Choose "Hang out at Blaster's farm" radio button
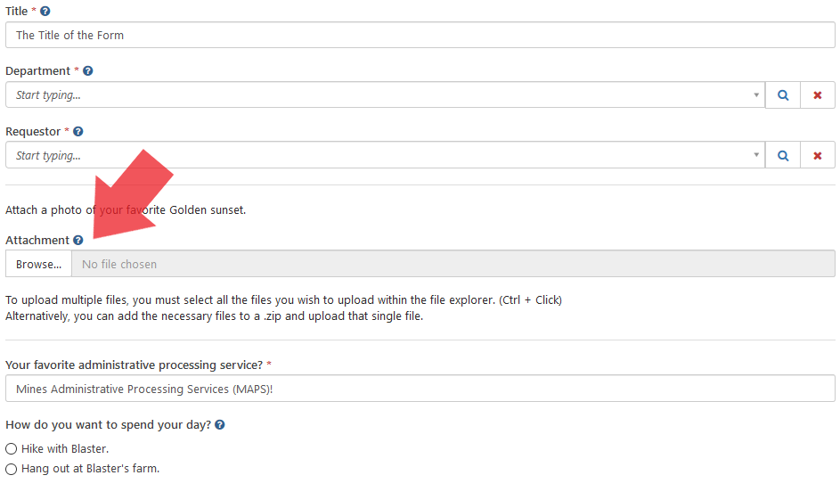840x500 pixels. pos(12,469)
